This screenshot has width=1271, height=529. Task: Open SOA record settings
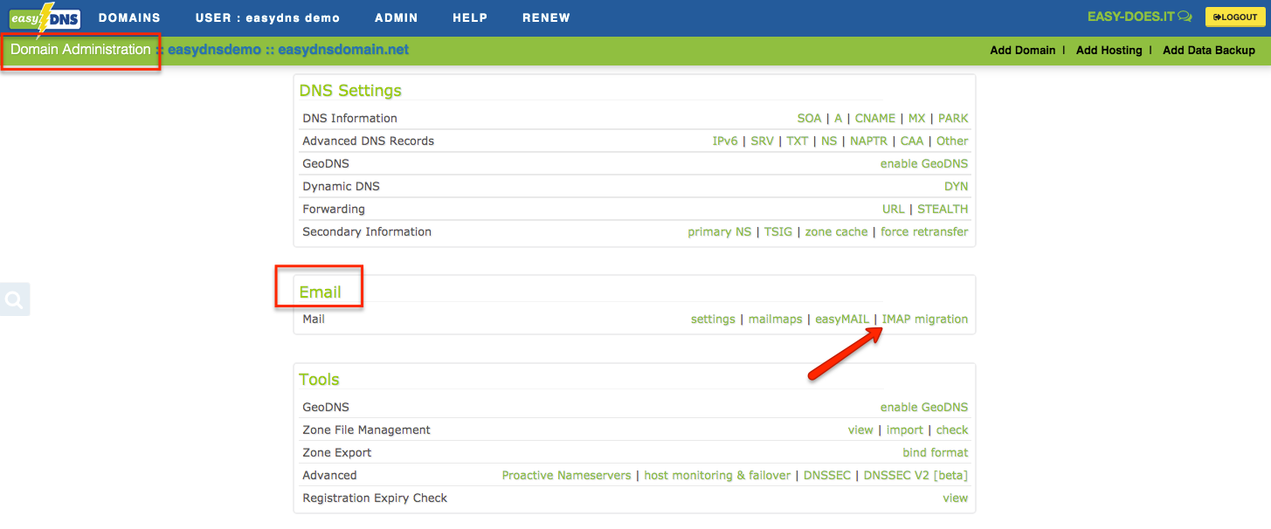click(x=809, y=119)
